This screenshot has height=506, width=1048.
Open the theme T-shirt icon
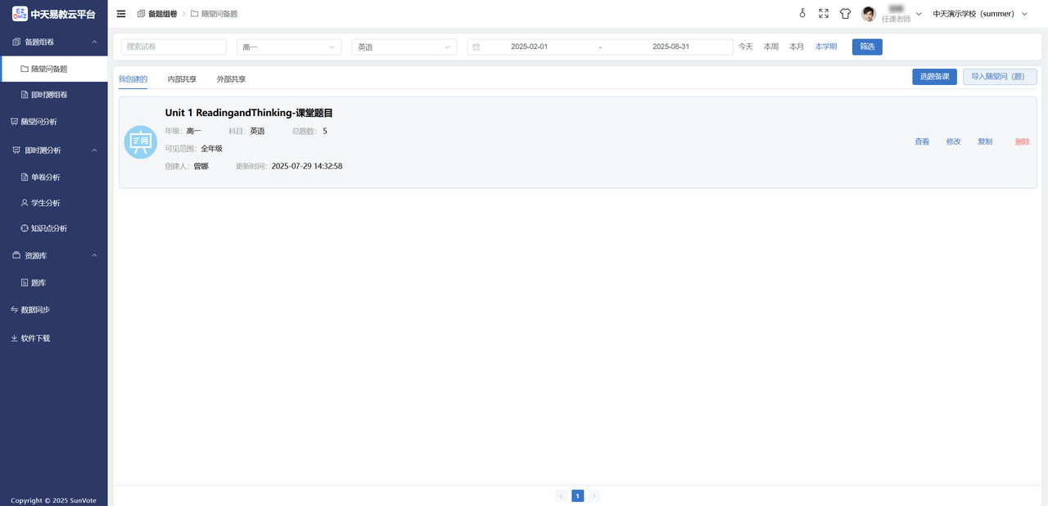point(846,14)
